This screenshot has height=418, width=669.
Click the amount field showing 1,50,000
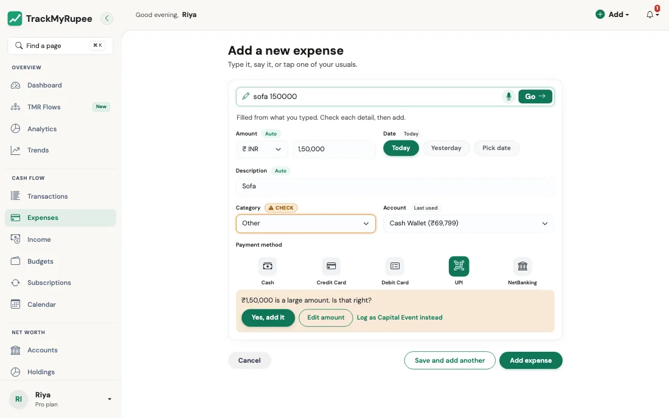(334, 149)
